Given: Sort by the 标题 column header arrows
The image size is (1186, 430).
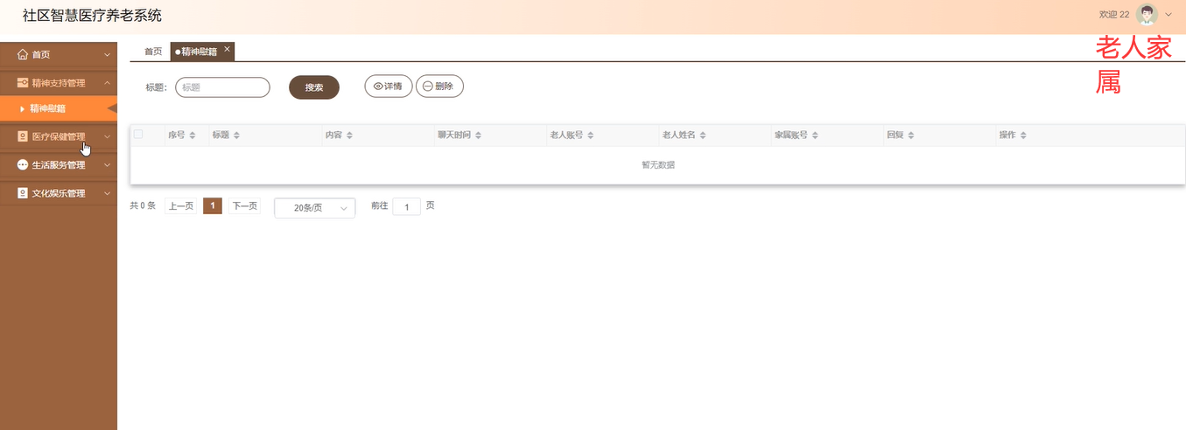Looking at the screenshot, I should point(236,135).
